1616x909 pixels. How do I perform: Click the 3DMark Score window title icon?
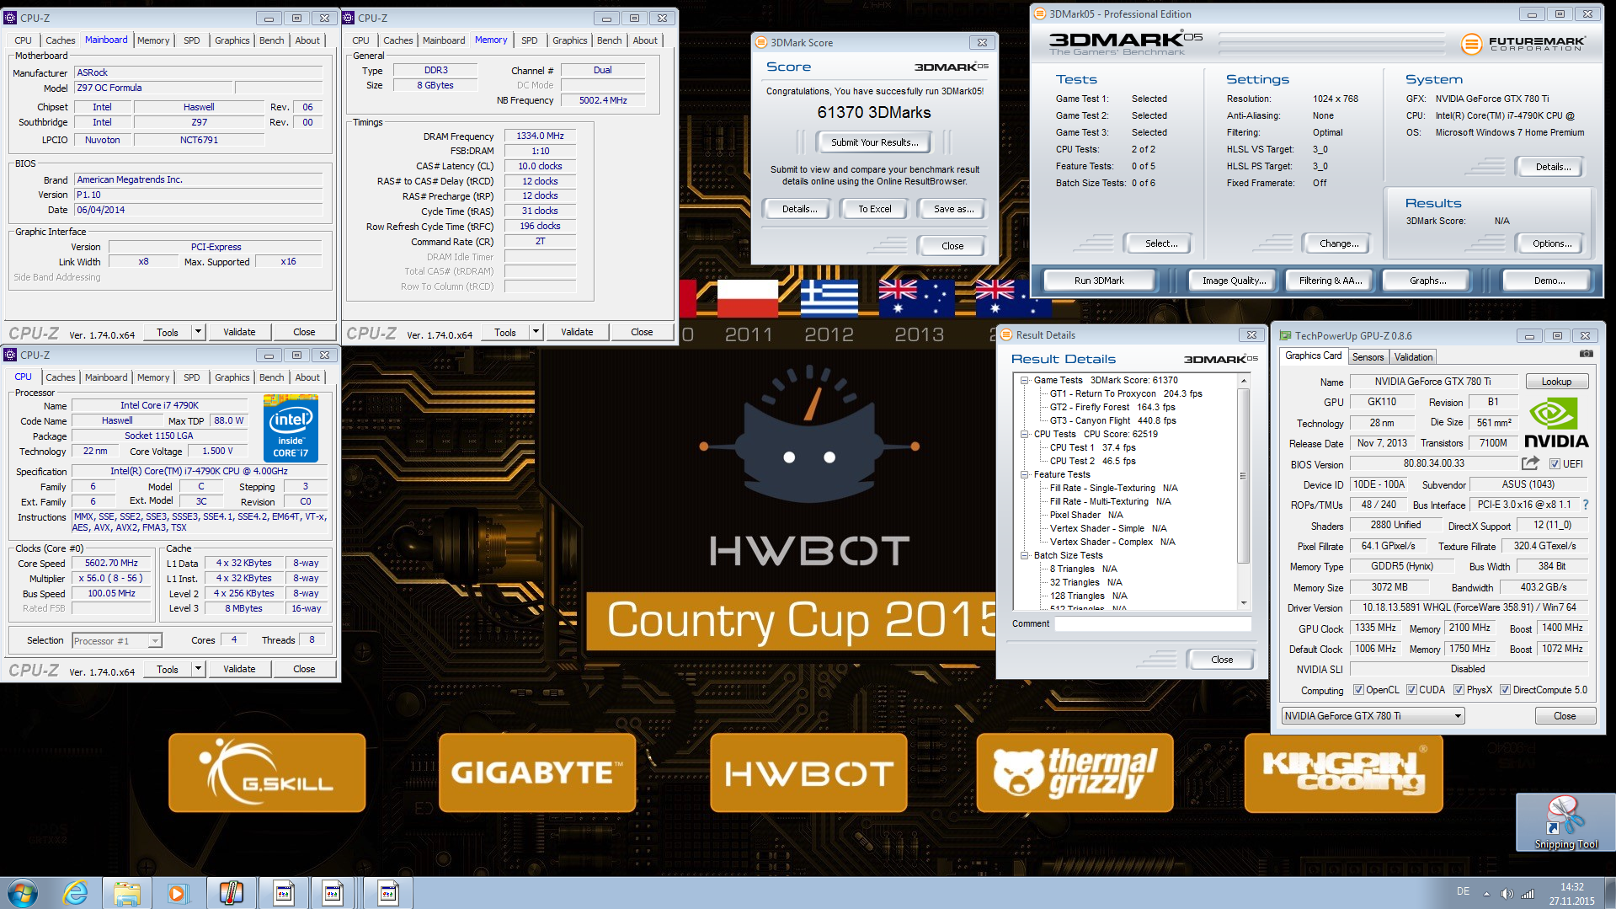761,43
